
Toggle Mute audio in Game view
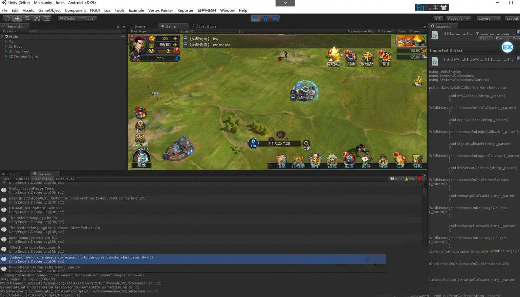[x=386, y=31]
